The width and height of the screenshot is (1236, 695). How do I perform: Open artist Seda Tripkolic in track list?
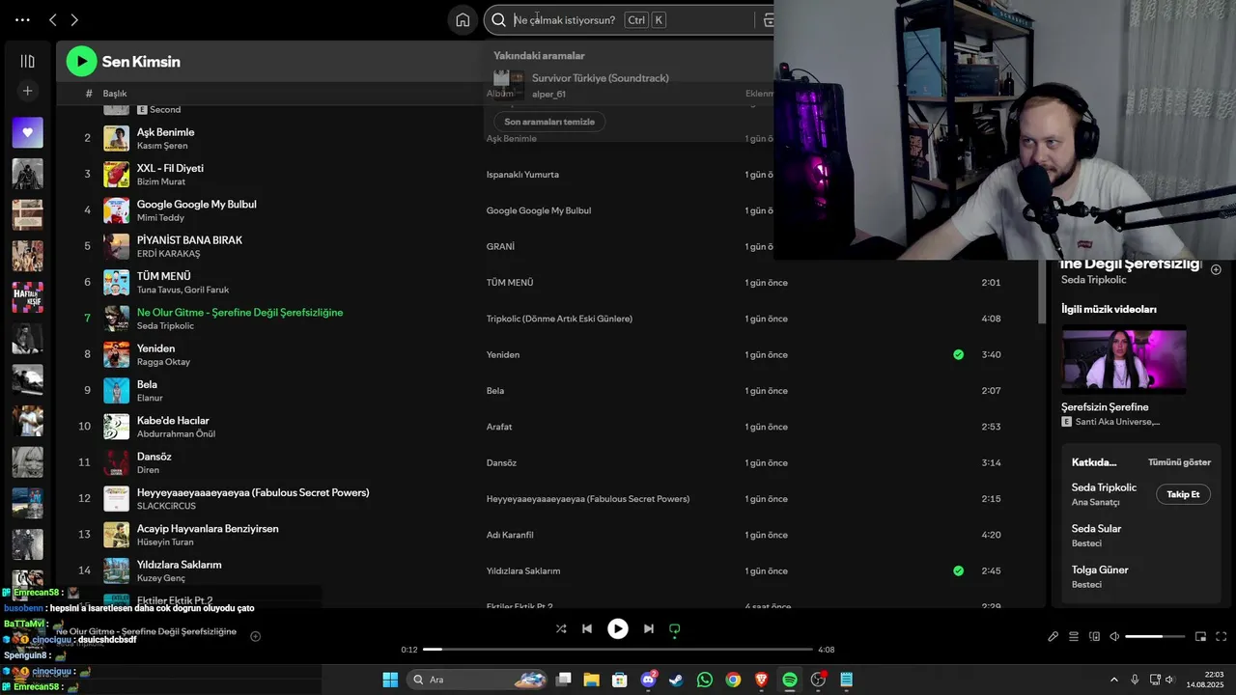[165, 326]
